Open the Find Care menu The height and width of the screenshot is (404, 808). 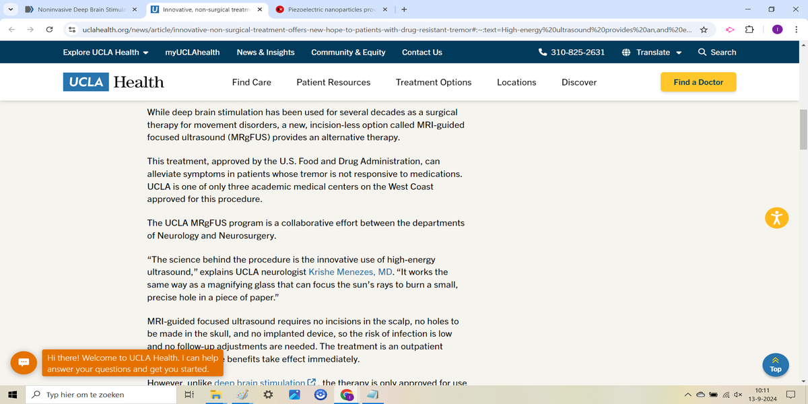pyautogui.click(x=252, y=82)
